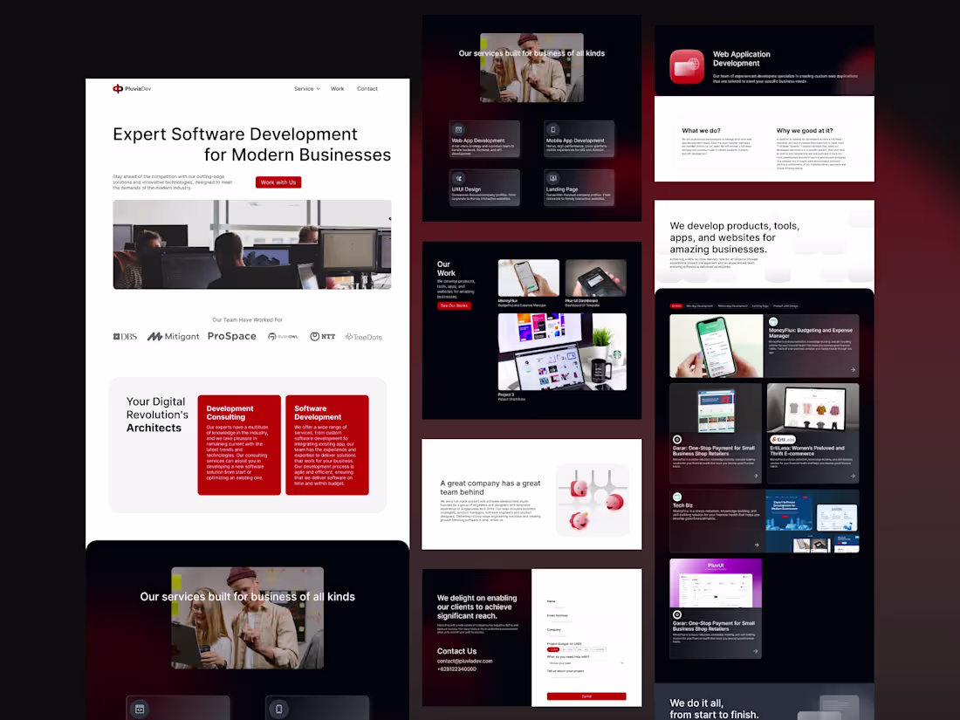Click the TreeDots client logo
960x720 pixels.
(x=364, y=338)
